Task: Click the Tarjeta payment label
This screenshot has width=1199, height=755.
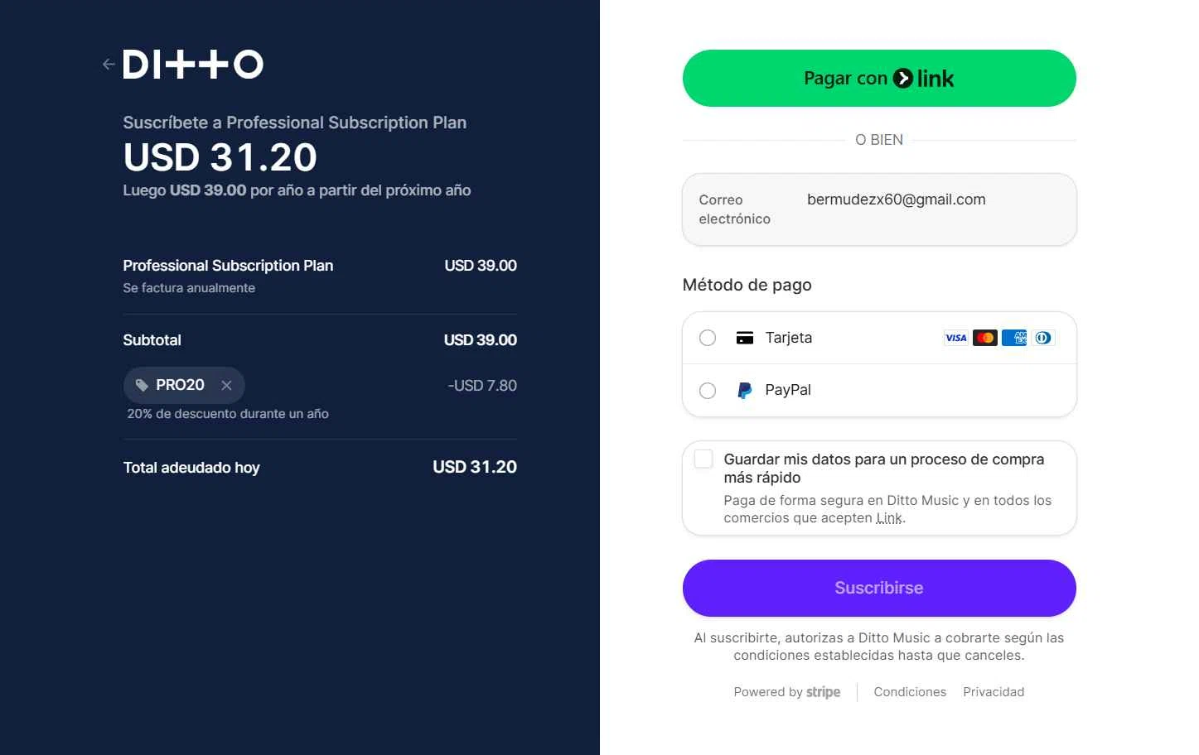Action: [x=789, y=338]
